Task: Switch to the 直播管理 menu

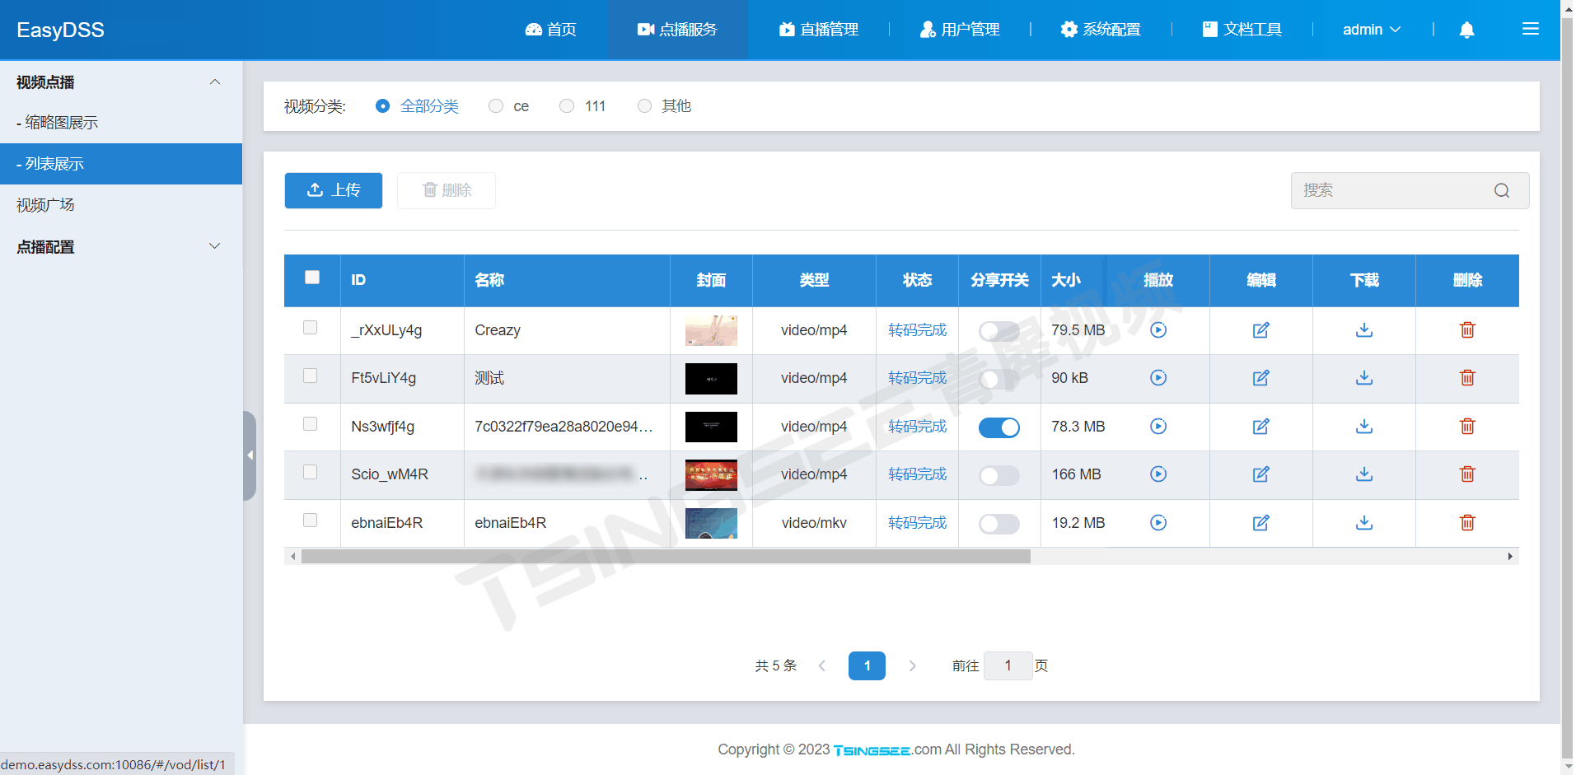Action: click(819, 29)
